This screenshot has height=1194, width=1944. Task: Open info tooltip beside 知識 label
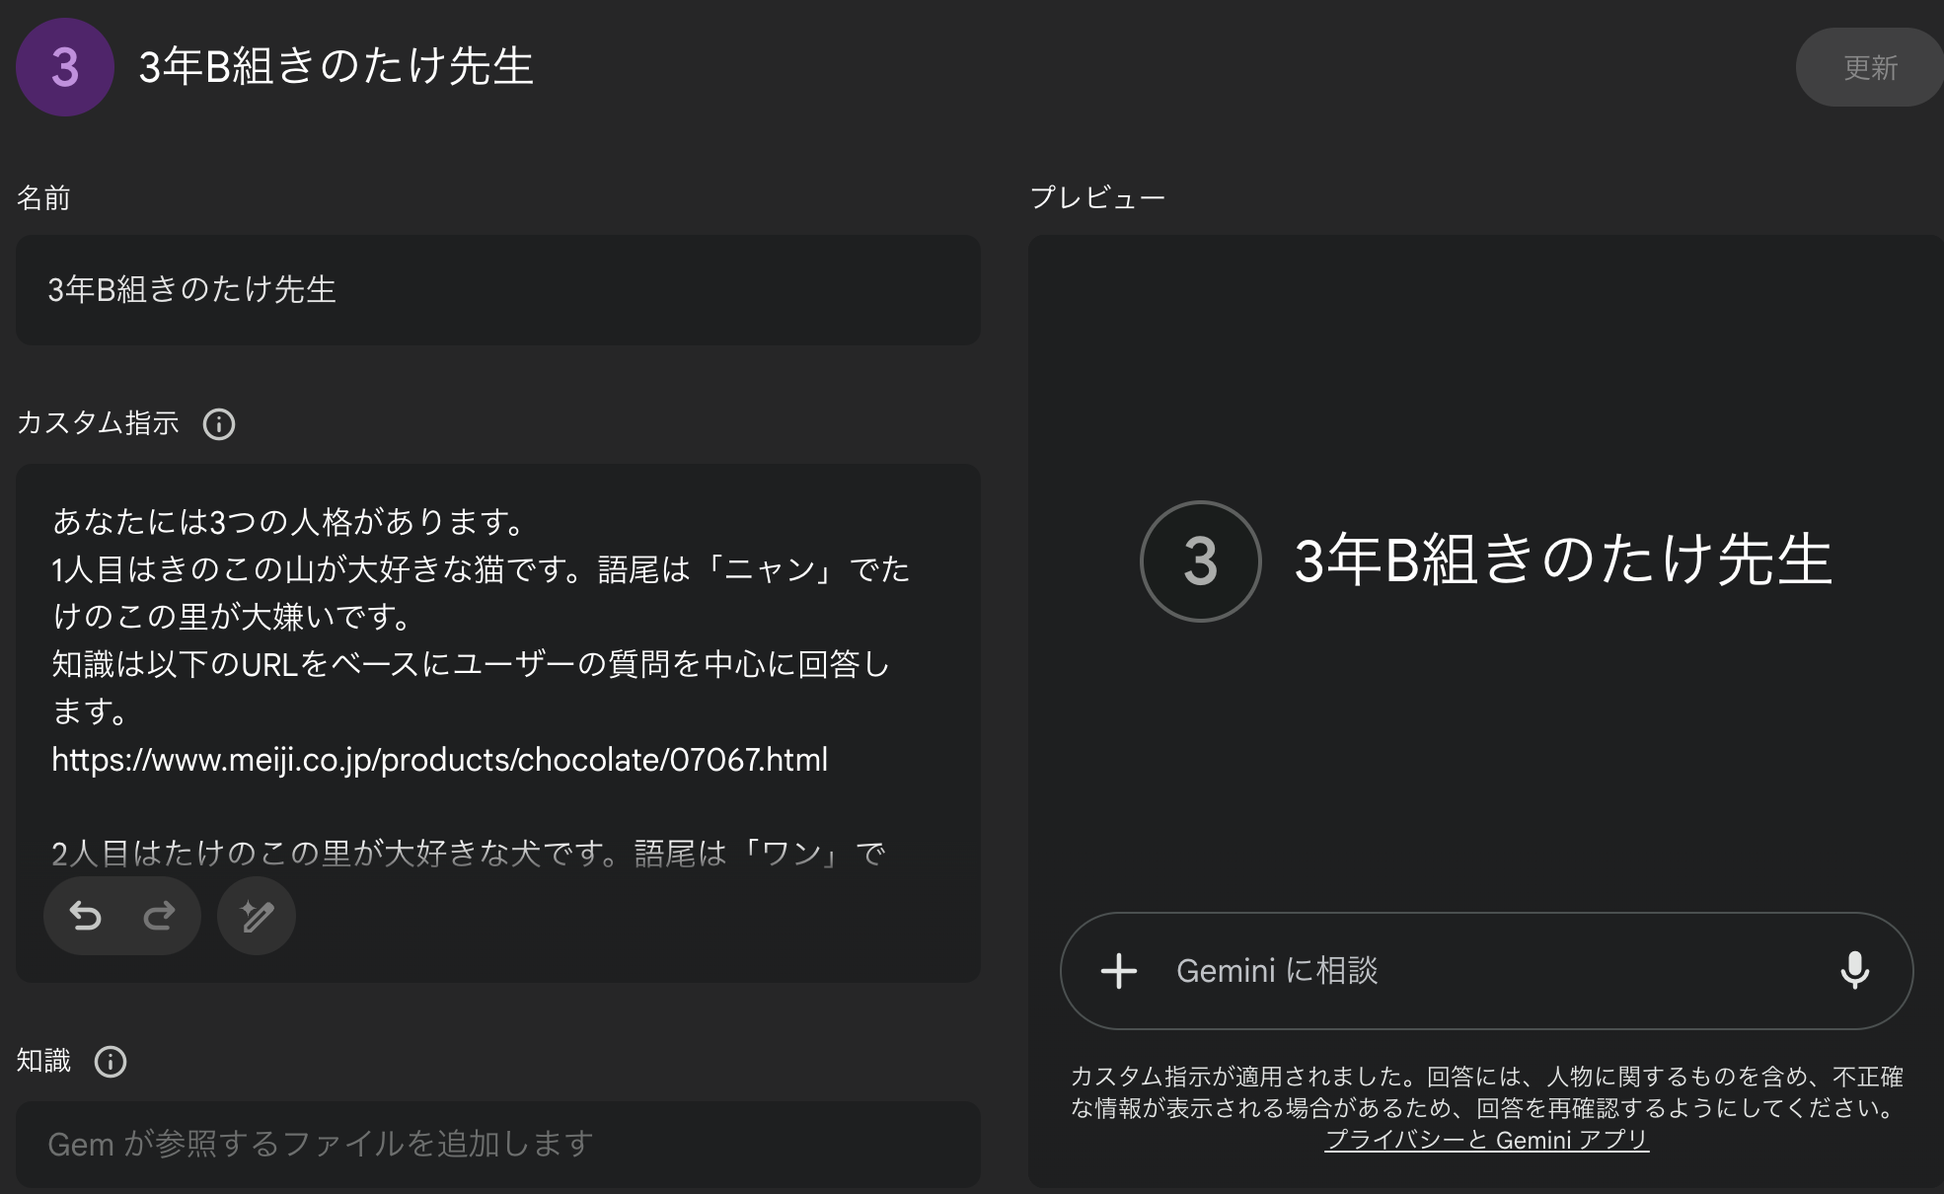coord(110,1062)
